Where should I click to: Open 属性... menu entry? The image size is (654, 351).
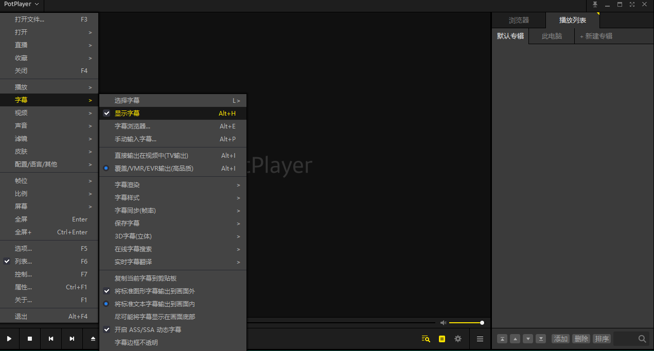click(49, 287)
